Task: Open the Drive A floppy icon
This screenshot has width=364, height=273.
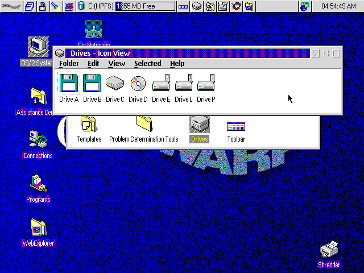Action: (x=69, y=83)
